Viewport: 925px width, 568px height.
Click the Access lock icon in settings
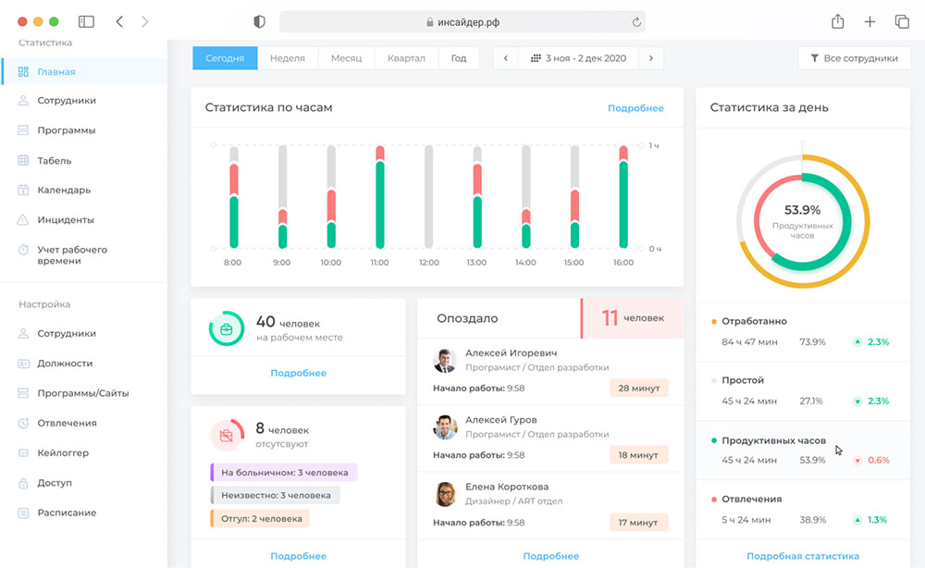pyautogui.click(x=24, y=483)
